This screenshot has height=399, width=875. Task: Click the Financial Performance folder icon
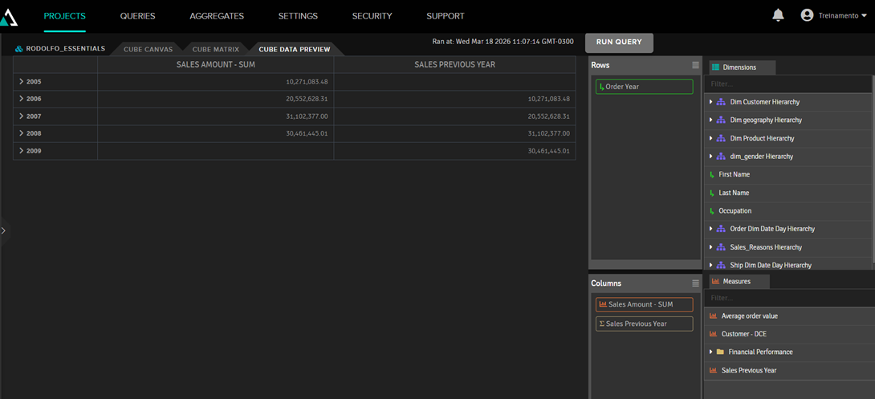720,352
